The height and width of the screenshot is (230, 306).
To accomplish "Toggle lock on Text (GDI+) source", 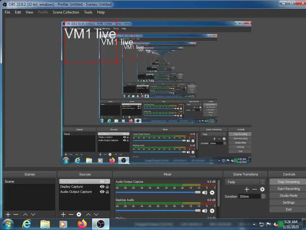I will [x=107, y=181].
